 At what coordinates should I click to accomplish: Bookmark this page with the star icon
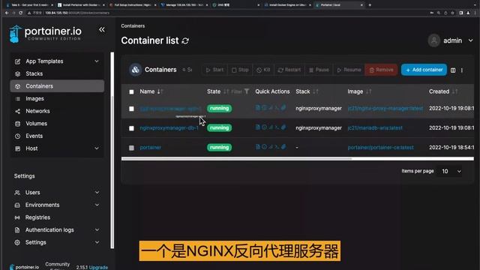pos(453,13)
